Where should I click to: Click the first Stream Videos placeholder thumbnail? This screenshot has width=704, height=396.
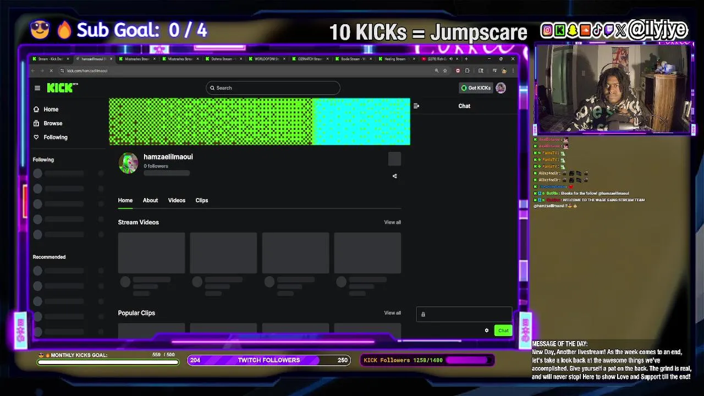[x=151, y=253]
